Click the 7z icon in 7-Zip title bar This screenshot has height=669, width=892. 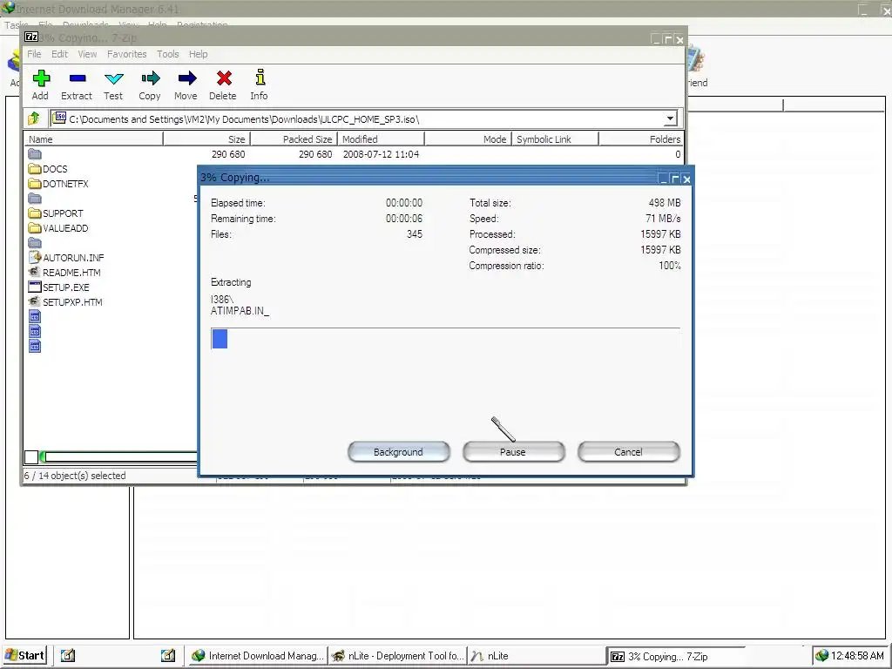pyautogui.click(x=31, y=37)
